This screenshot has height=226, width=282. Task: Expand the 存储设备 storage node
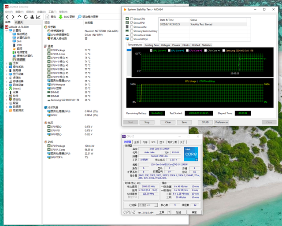(7, 82)
